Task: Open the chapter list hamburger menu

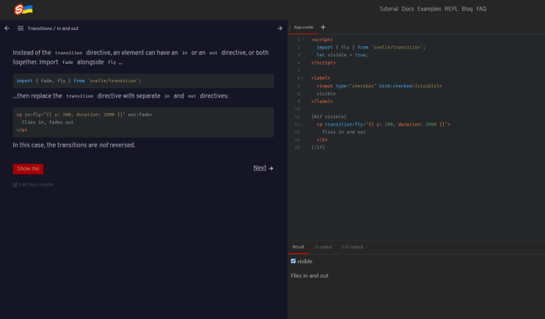Action: pos(21,28)
